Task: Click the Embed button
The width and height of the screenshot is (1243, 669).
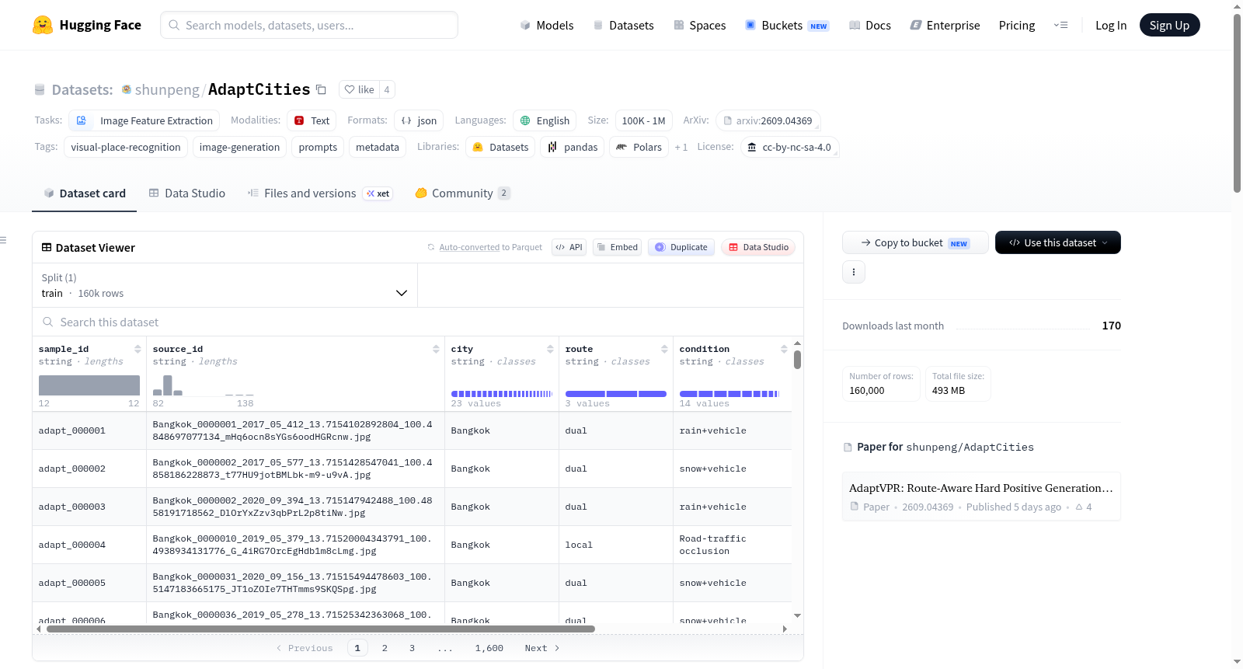Action: [617, 247]
